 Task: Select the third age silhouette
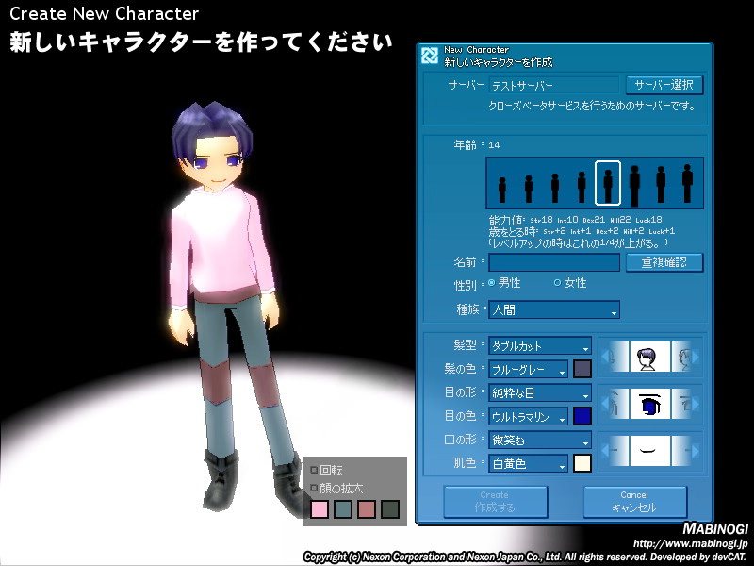click(555, 188)
